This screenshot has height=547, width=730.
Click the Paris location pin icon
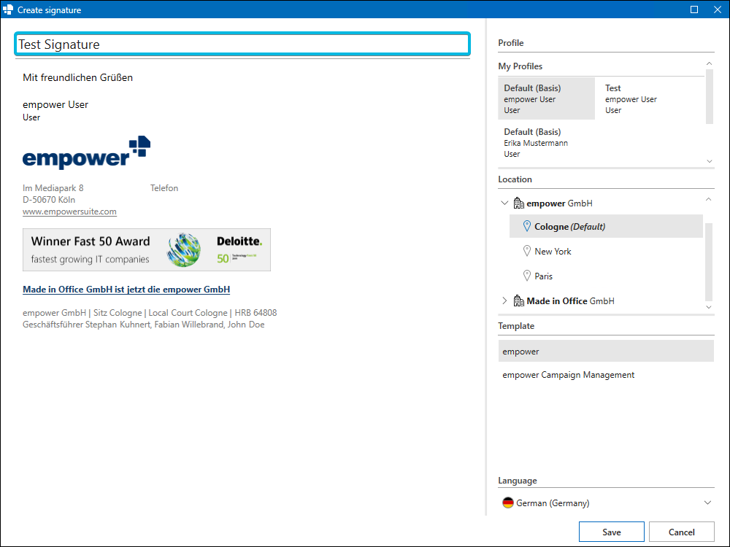(x=527, y=276)
